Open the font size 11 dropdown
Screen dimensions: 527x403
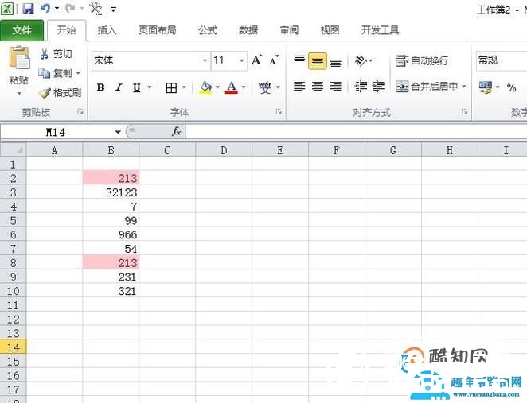pyautogui.click(x=242, y=60)
